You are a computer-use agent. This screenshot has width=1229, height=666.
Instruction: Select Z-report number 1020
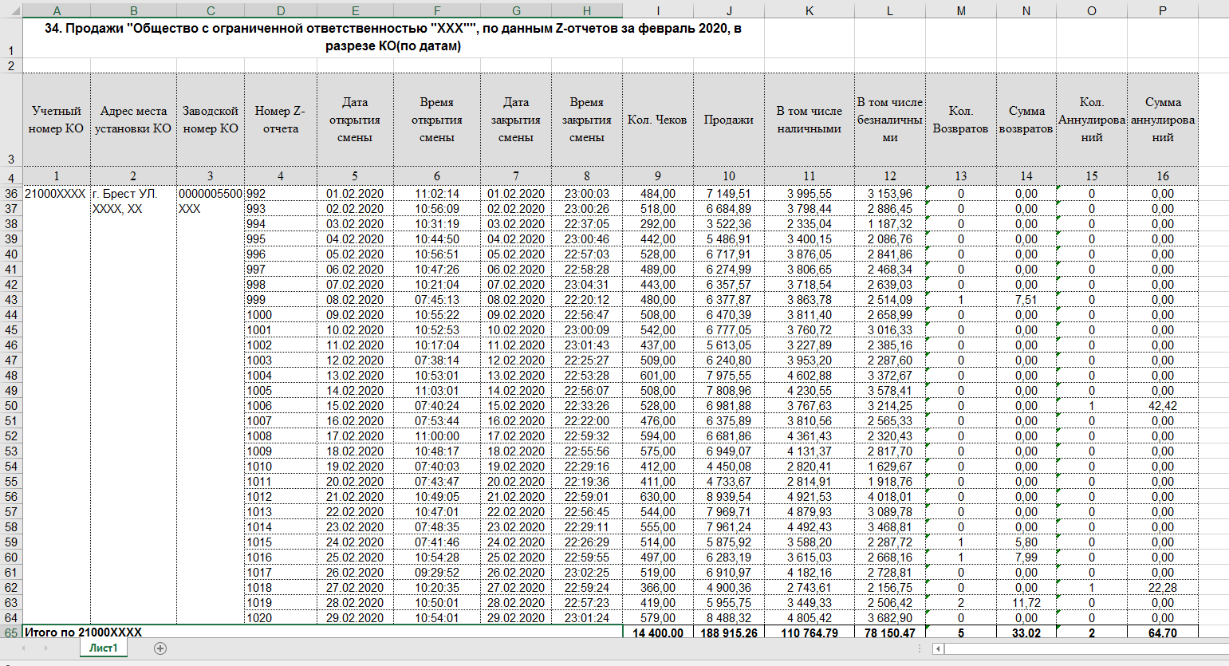[281, 618]
